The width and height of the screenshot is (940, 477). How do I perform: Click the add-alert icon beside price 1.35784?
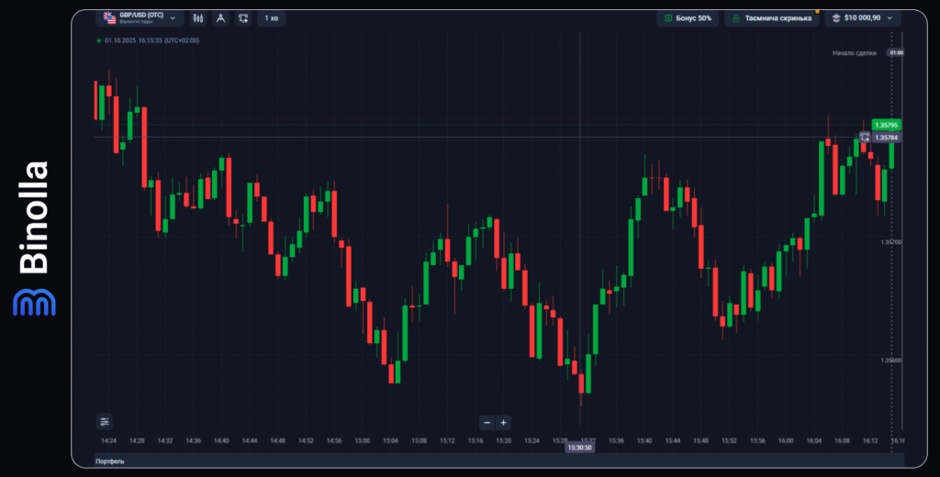point(864,138)
